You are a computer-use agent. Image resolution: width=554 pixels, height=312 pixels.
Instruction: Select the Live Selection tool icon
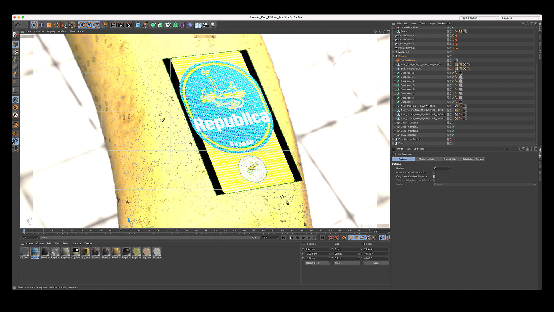point(34,25)
